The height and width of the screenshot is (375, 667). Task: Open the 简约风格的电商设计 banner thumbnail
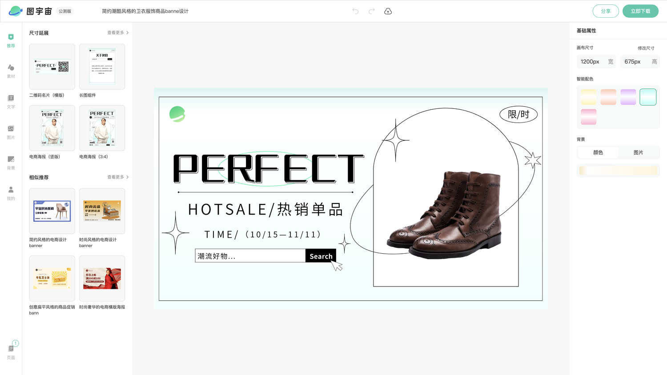click(x=52, y=211)
